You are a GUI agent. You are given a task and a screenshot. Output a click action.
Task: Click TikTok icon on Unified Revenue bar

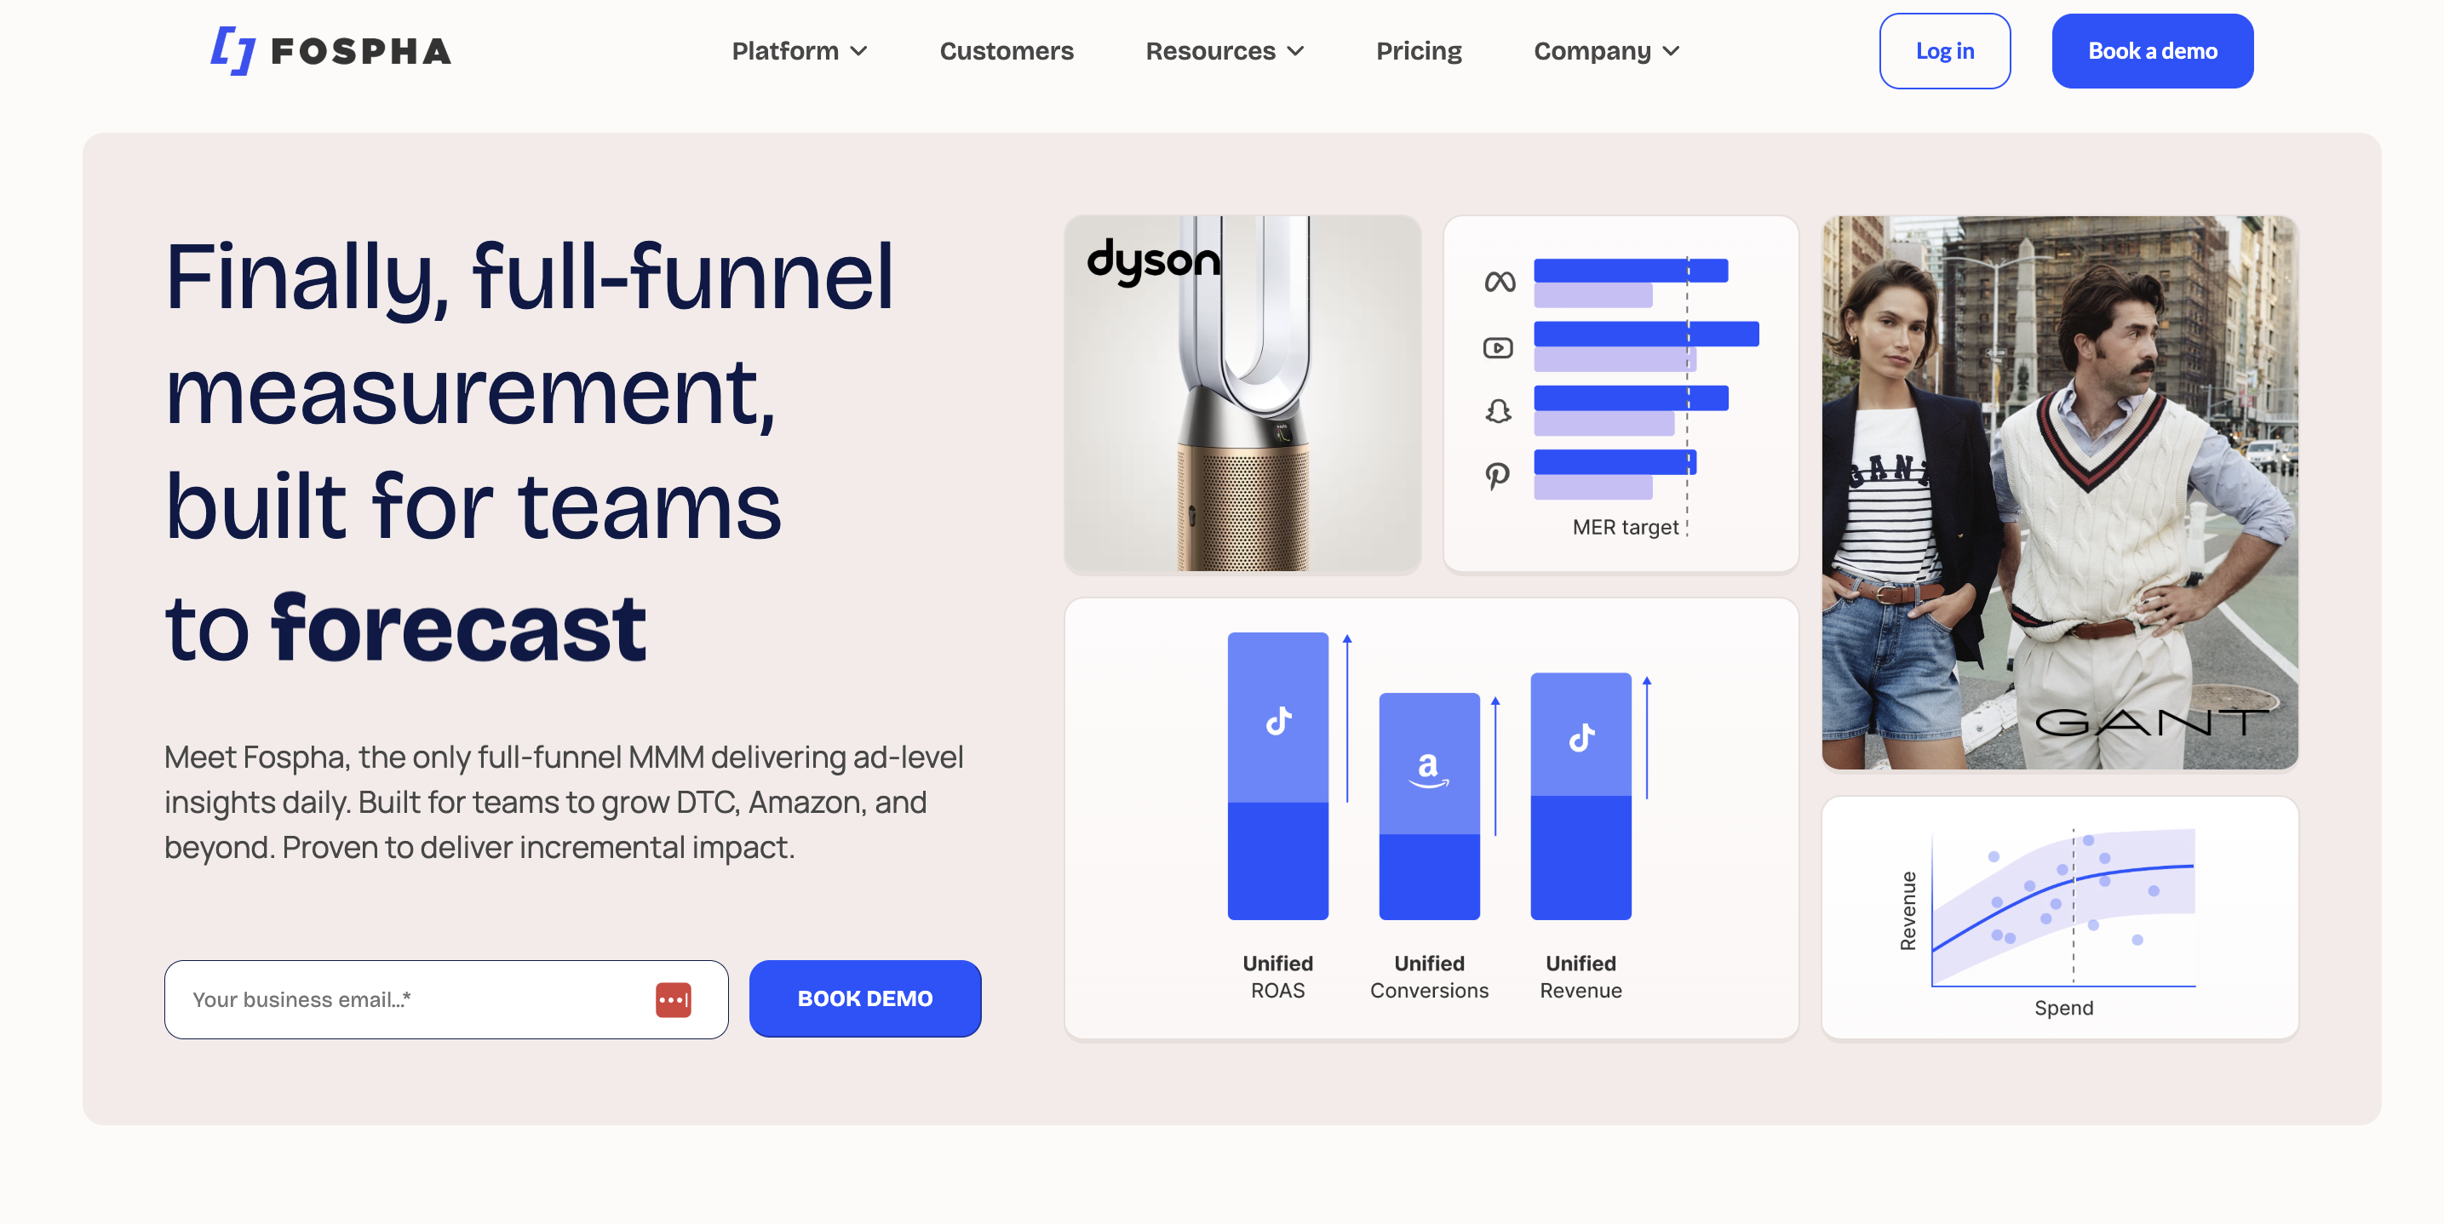(1581, 738)
